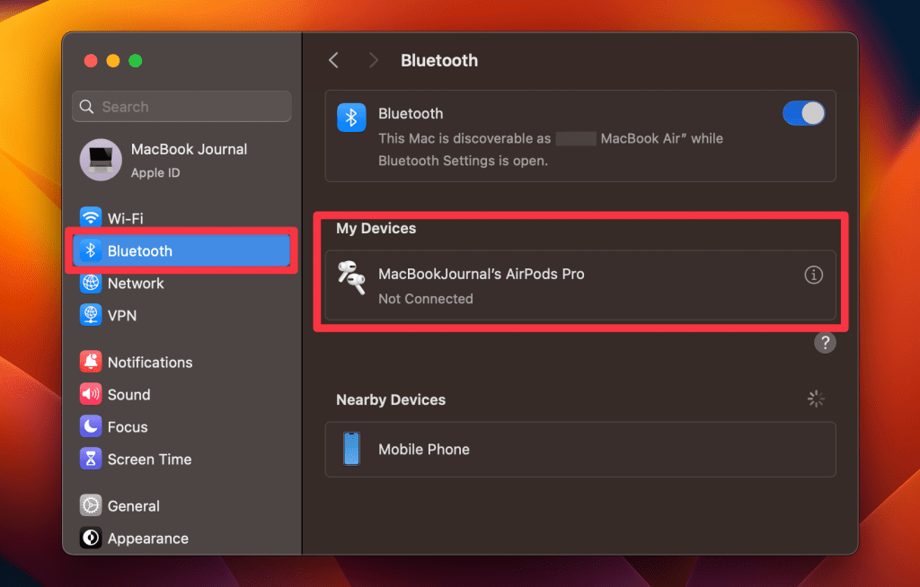Open MacBook Journal Apple ID
The height and width of the screenshot is (587, 920).
pos(181,160)
